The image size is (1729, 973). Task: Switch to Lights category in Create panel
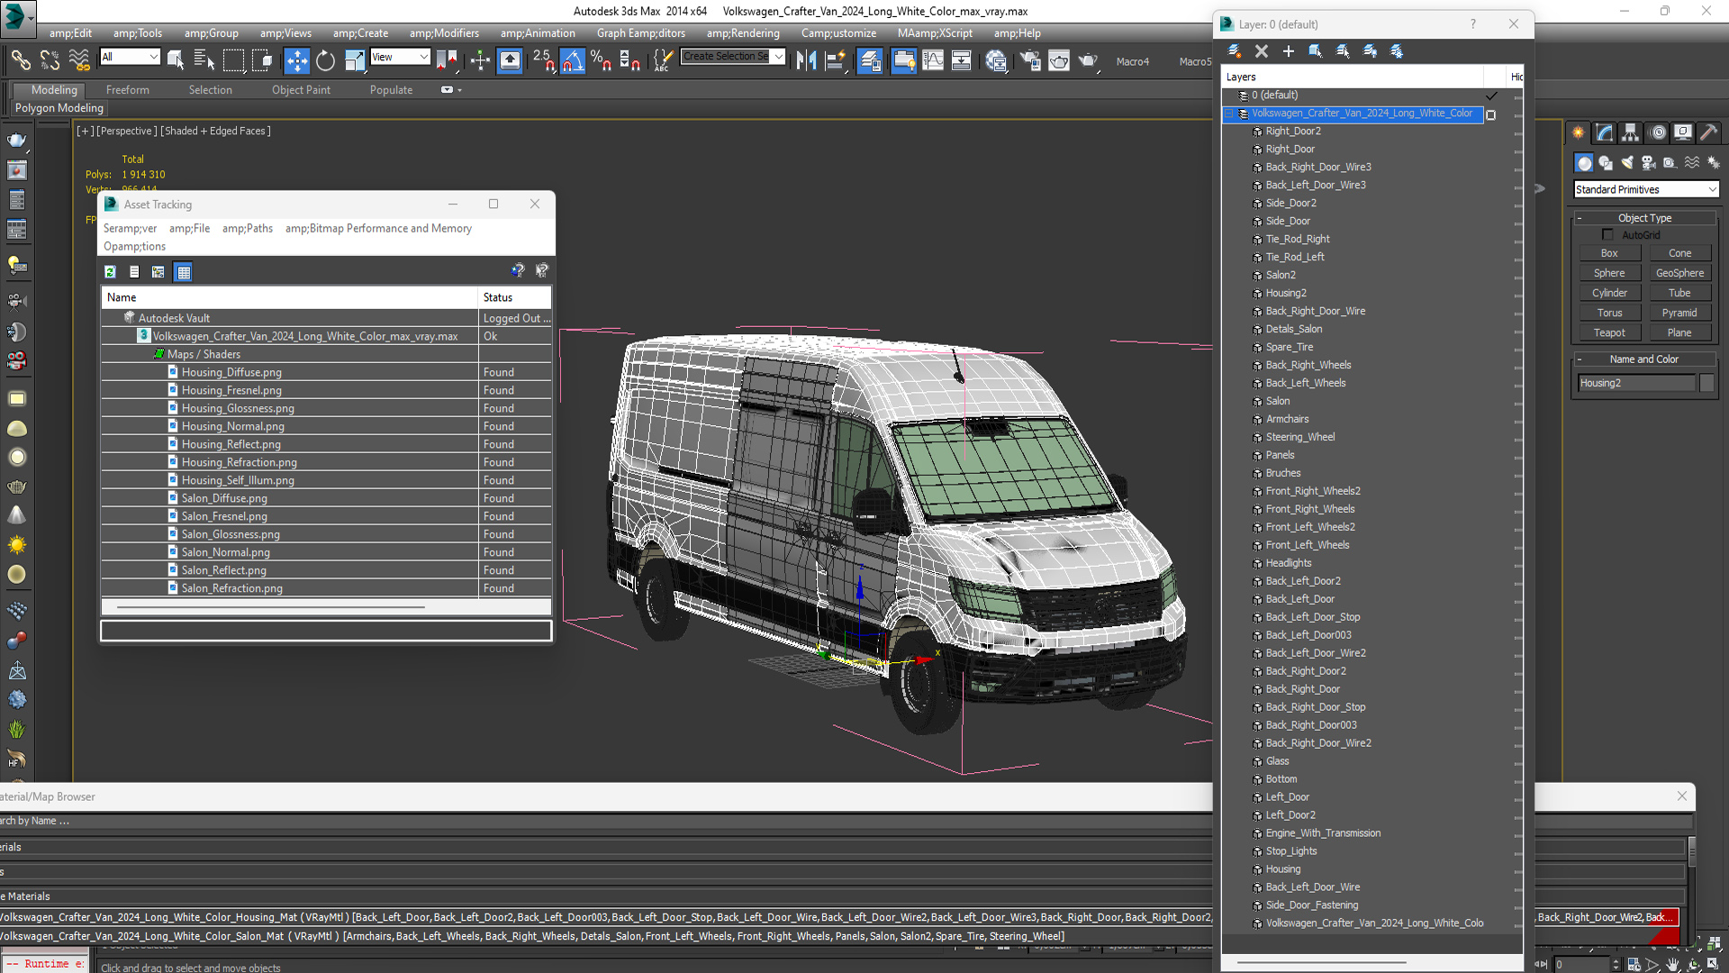click(x=1627, y=163)
